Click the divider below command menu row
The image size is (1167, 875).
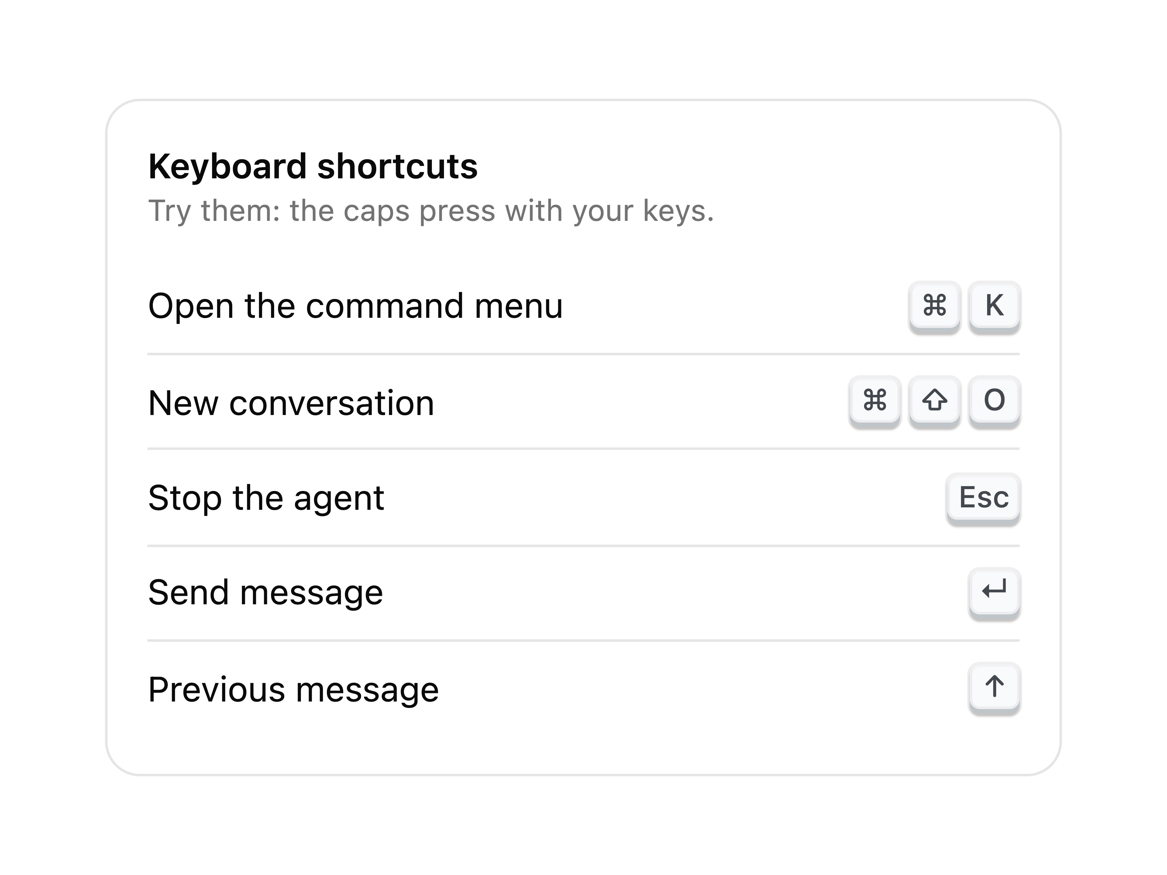pyautogui.click(x=583, y=354)
